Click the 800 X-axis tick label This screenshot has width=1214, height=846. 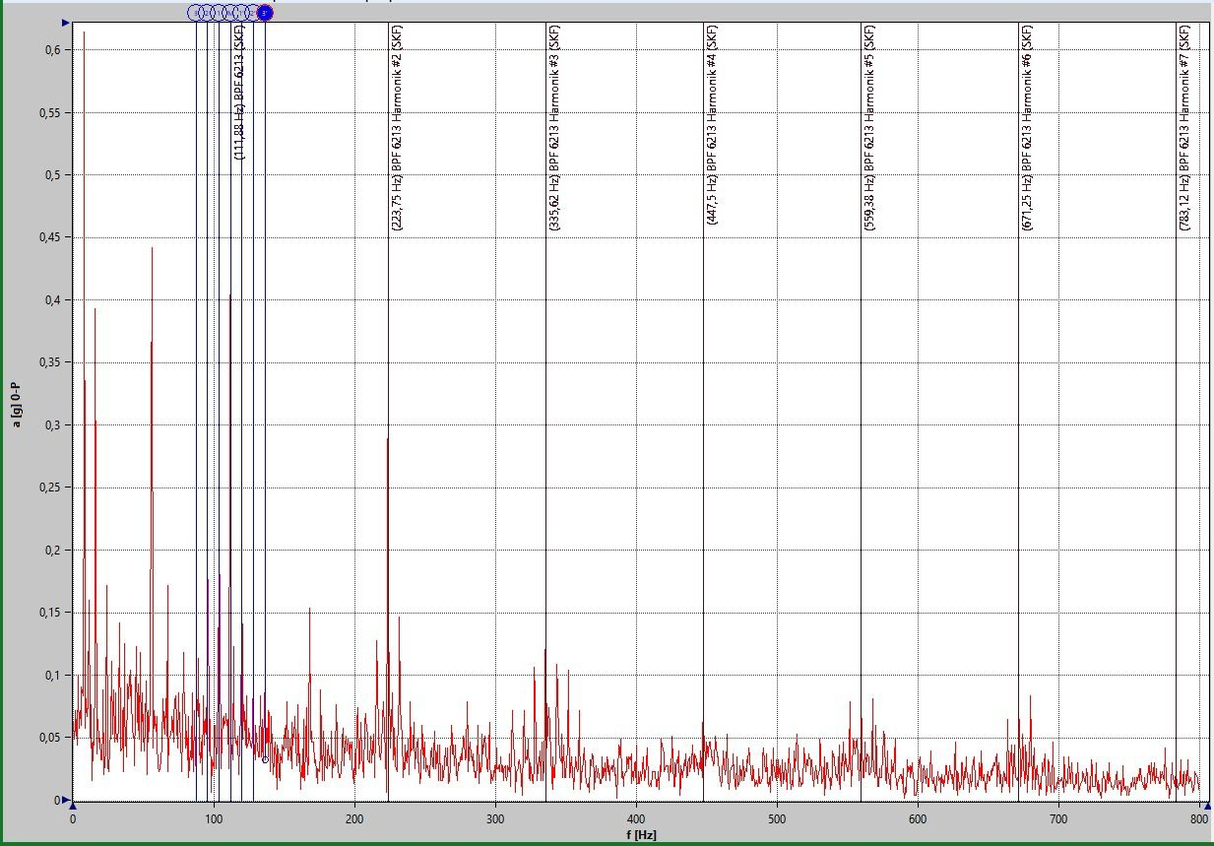click(1199, 819)
